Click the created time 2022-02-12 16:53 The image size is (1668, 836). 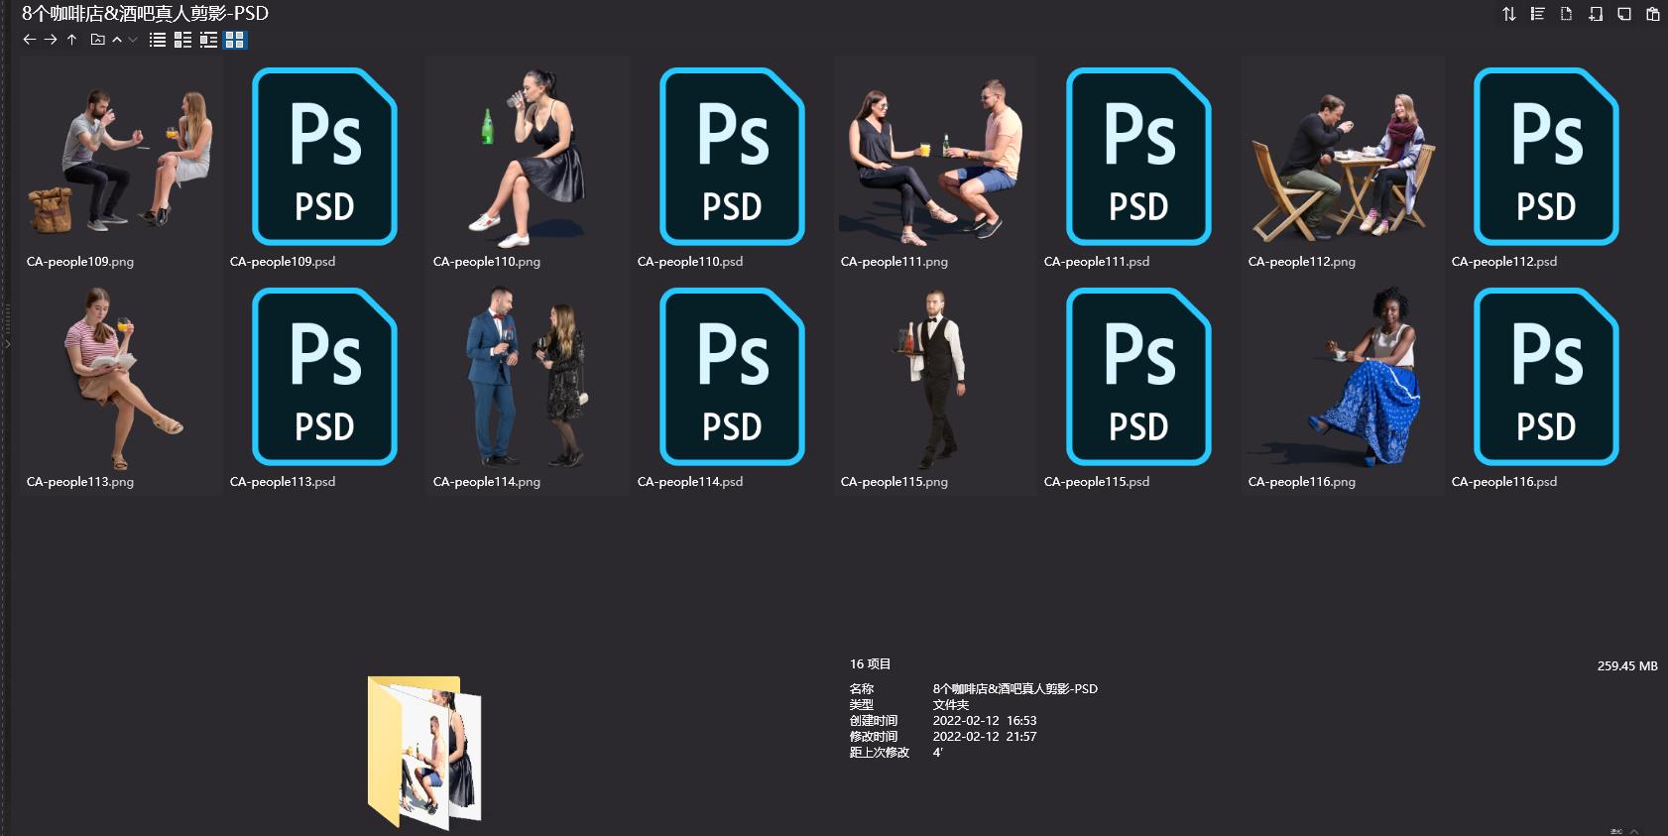(985, 721)
